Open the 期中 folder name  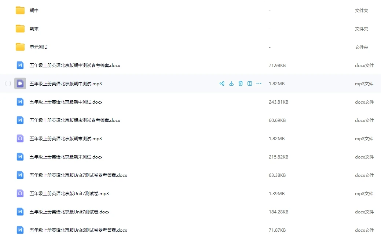point(34,10)
